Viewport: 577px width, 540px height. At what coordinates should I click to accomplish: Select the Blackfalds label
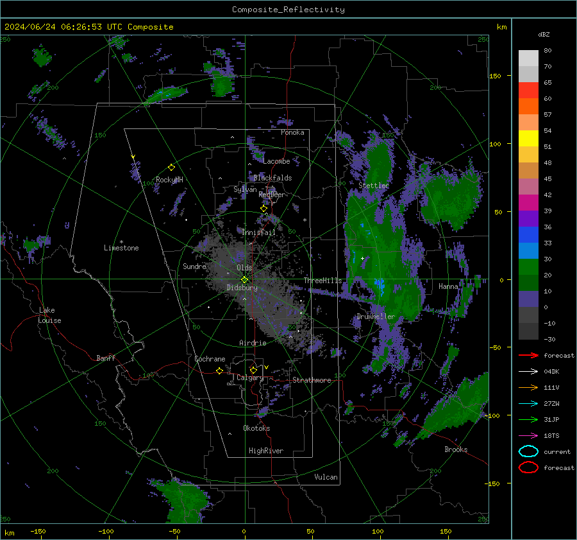point(272,178)
